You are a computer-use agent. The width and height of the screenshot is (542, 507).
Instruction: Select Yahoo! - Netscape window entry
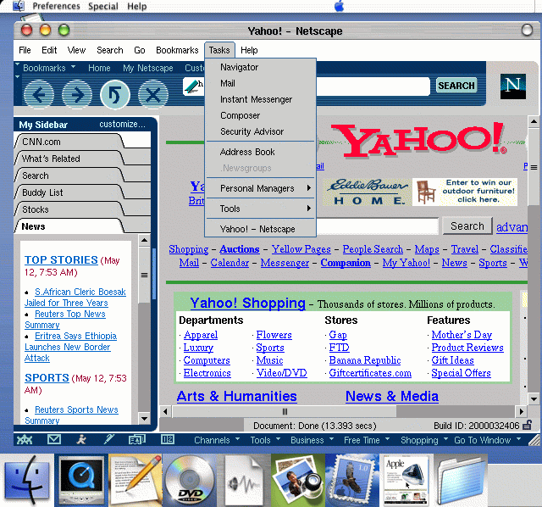260,229
